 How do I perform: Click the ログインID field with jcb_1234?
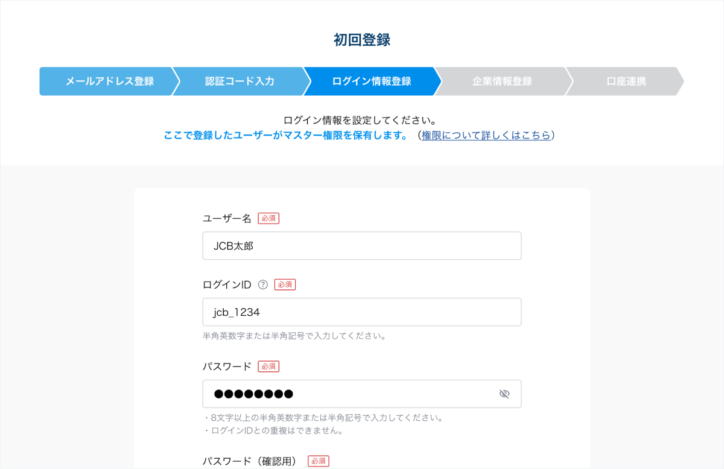coord(361,312)
